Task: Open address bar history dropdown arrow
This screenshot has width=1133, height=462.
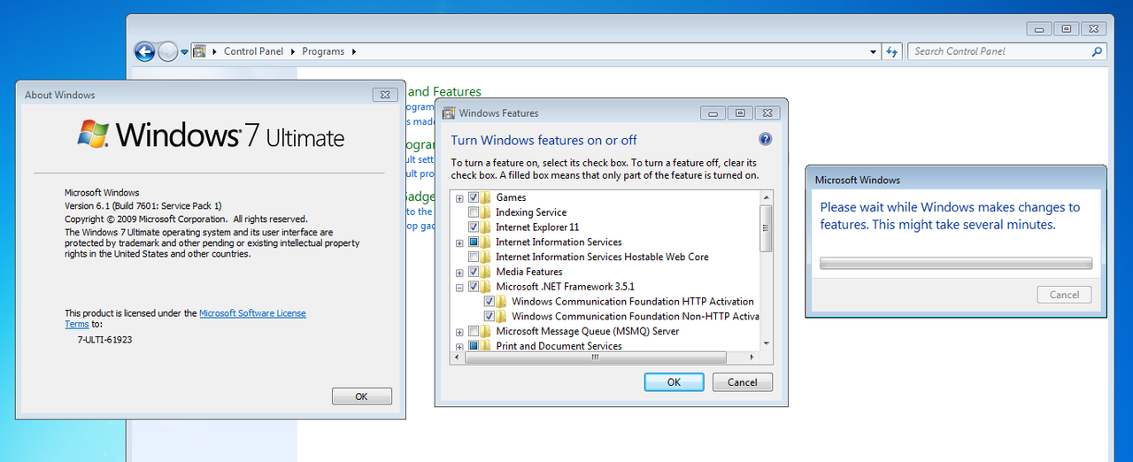Action: (x=874, y=51)
